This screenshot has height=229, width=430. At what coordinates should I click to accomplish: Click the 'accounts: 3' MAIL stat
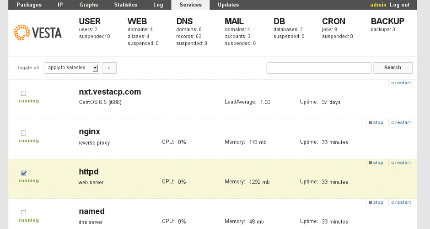point(237,37)
